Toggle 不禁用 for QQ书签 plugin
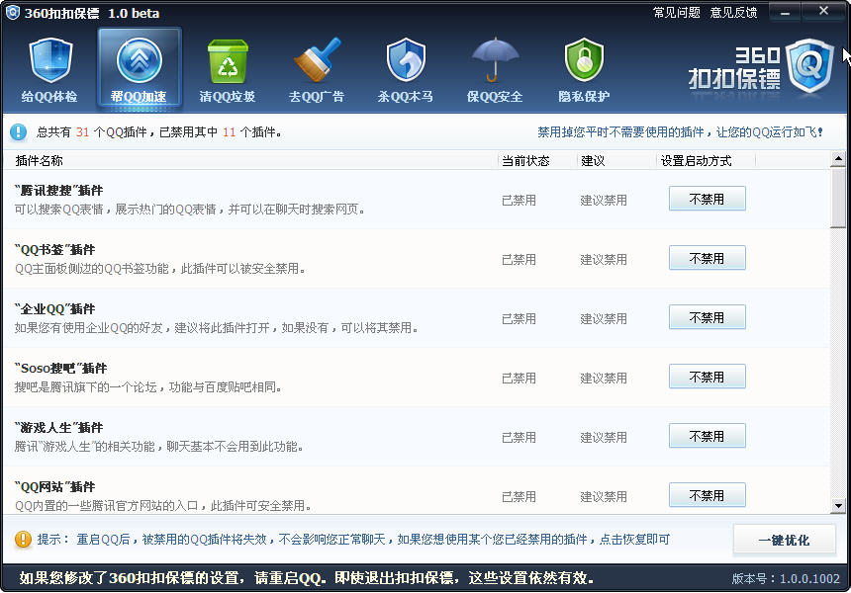The height and width of the screenshot is (593, 851). [x=707, y=257]
